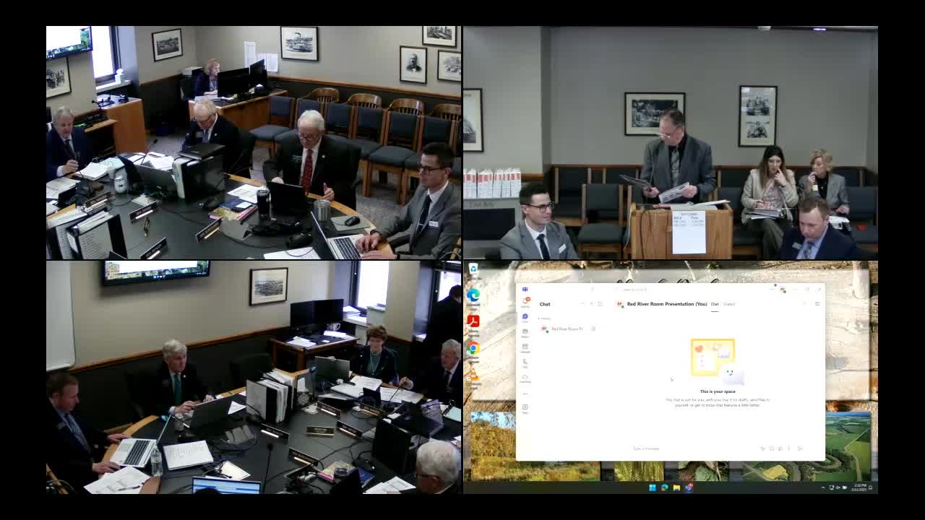
Task: Click the send message arrow icon
Action: click(x=800, y=448)
